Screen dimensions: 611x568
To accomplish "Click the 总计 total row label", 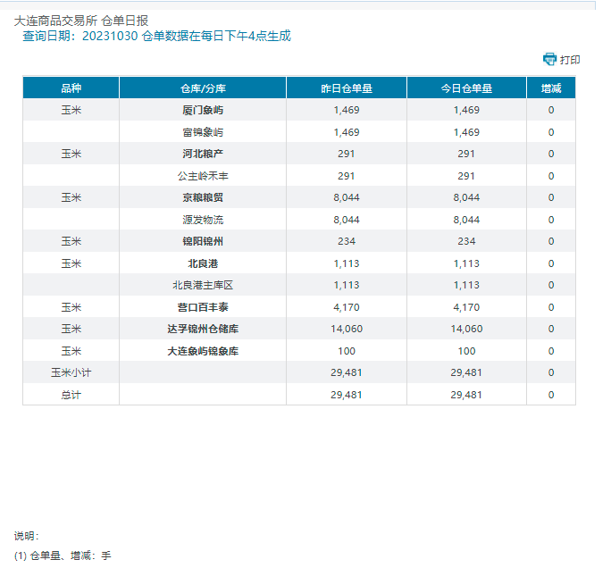I will coord(71,395).
